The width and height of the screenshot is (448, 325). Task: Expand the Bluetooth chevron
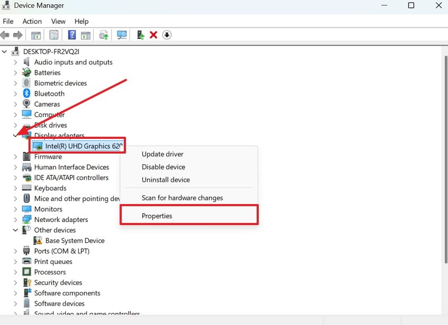(x=15, y=94)
